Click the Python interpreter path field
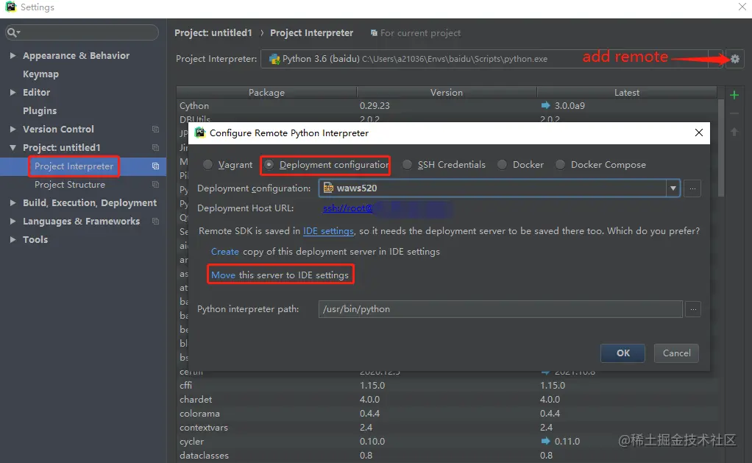Screen dimensions: 752x463 click(x=500, y=309)
